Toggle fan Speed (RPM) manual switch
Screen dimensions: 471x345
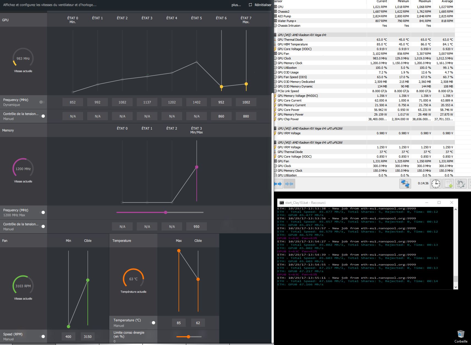tap(43, 336)
